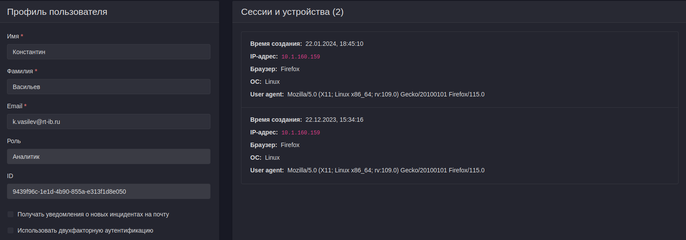Click the Firefox browser value in the first session

click(290, 69)
